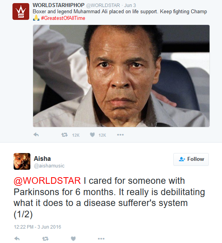Like Aisha's tweet with heart icon
Image resolution: width=222 pixels, height=243 pixels.
73,238
